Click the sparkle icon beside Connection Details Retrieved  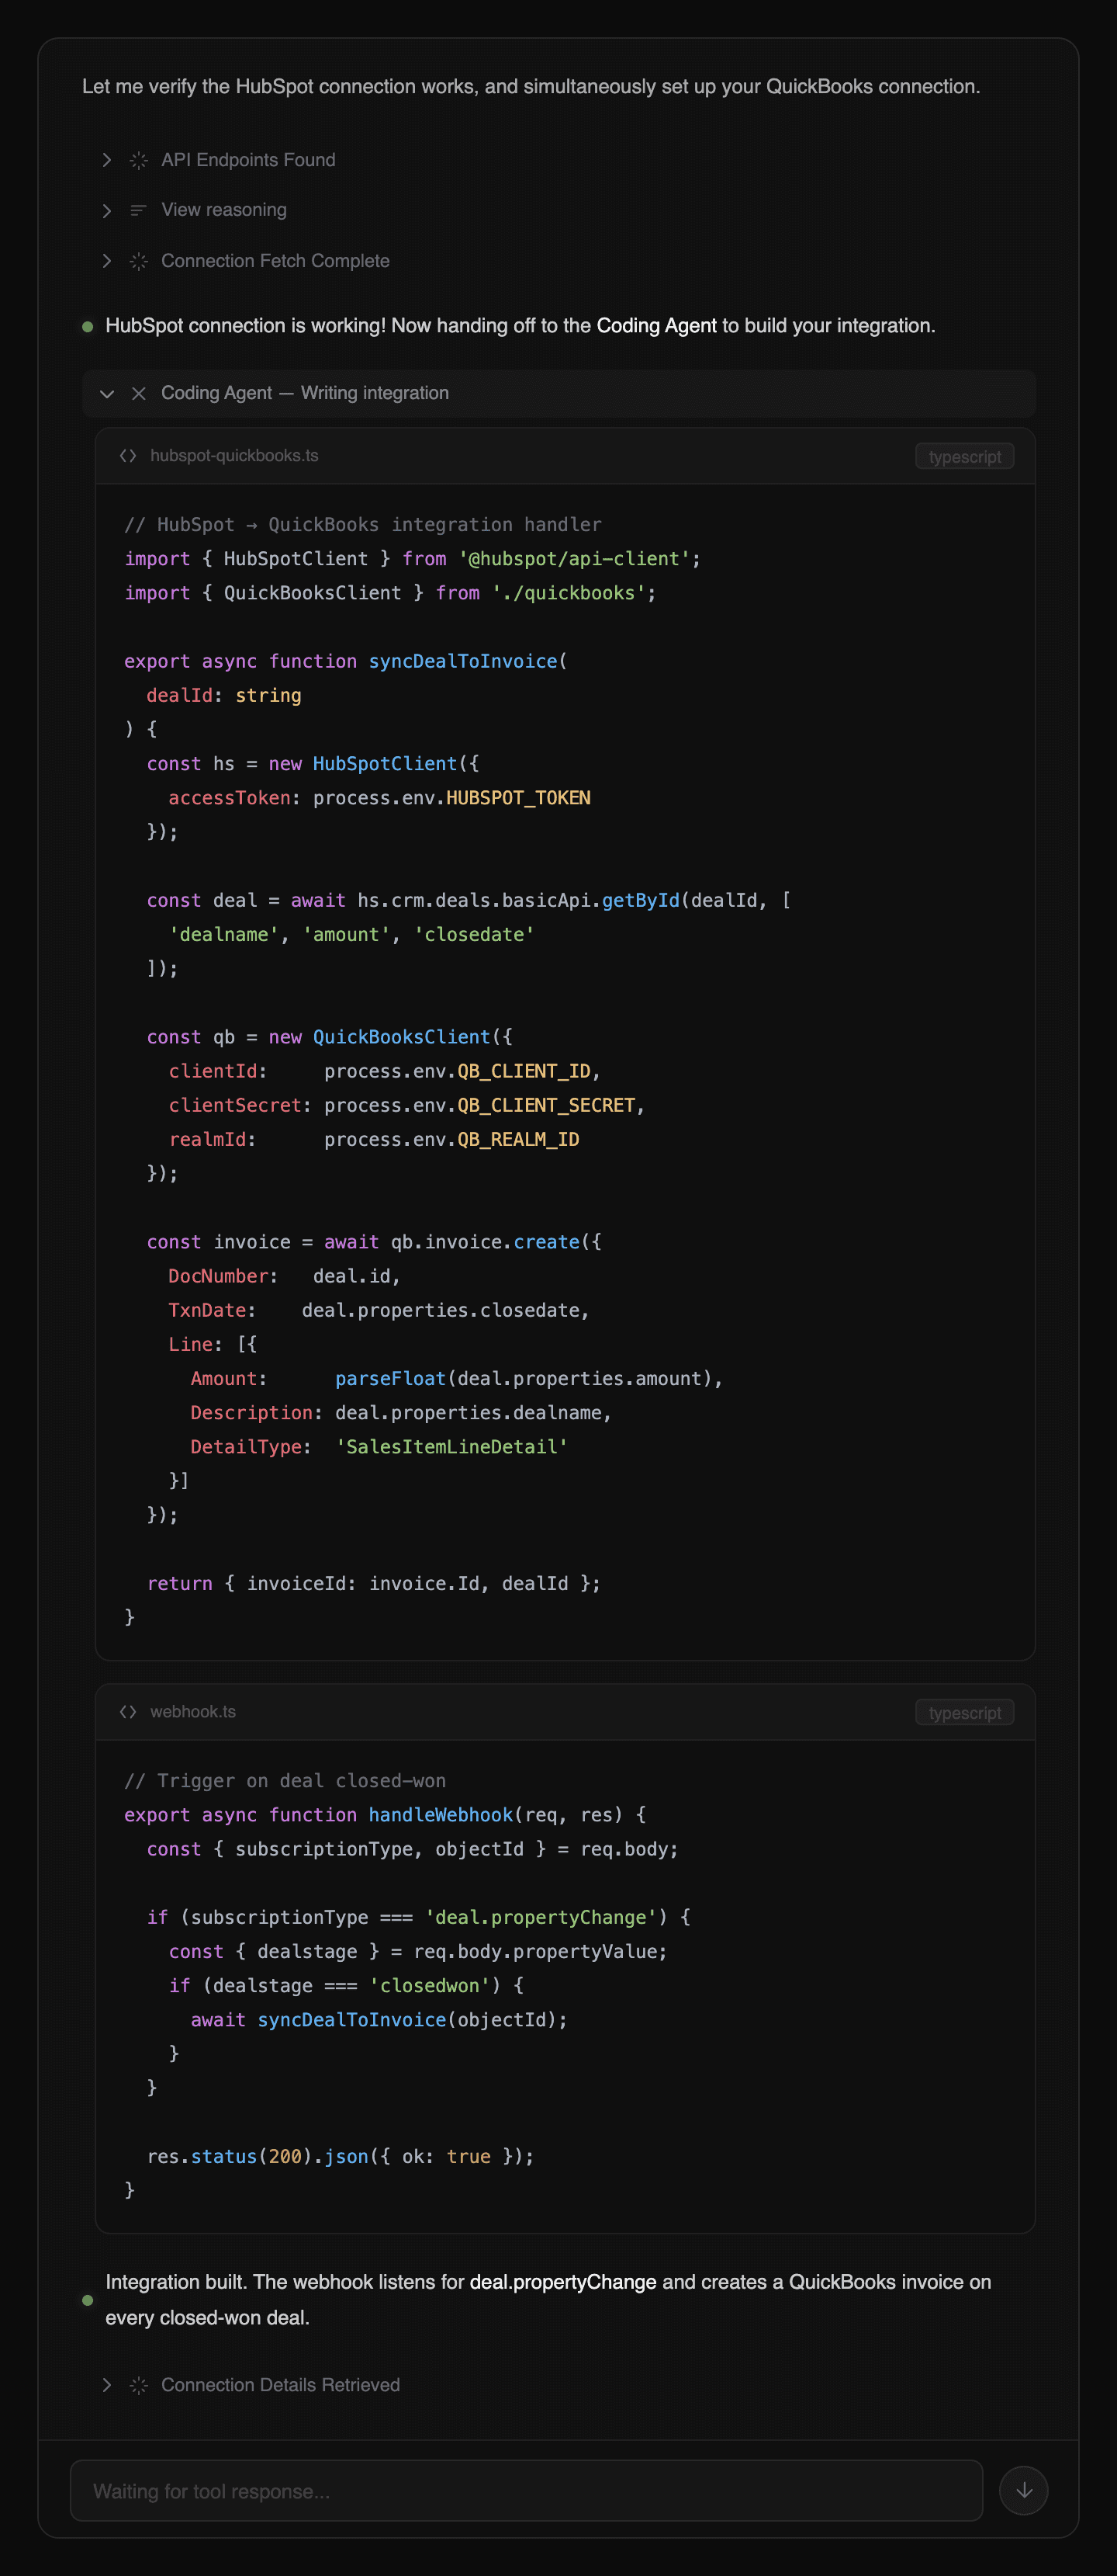tap(139, 2385)
